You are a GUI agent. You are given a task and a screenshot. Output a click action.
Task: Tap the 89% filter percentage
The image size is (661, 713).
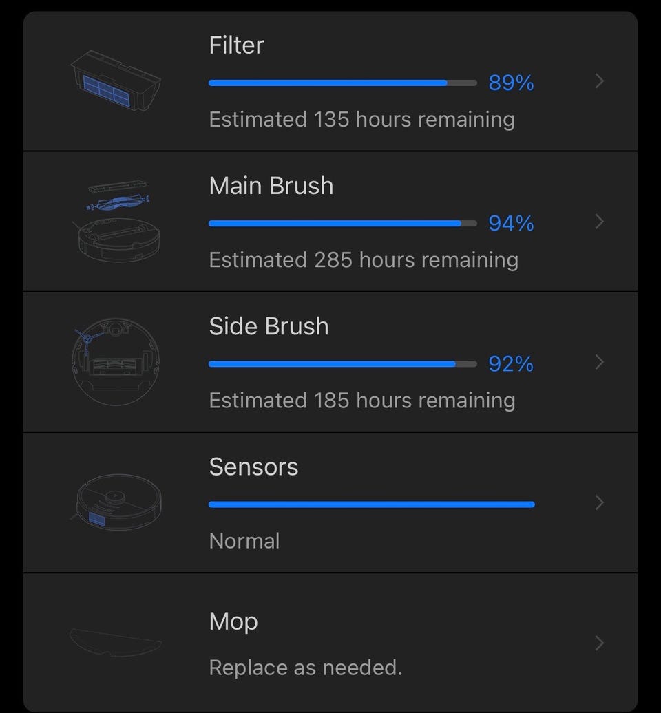pos(511,83)
